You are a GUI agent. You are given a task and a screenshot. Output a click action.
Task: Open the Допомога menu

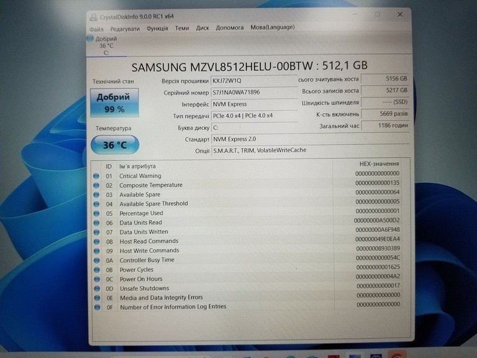[230, 27]
